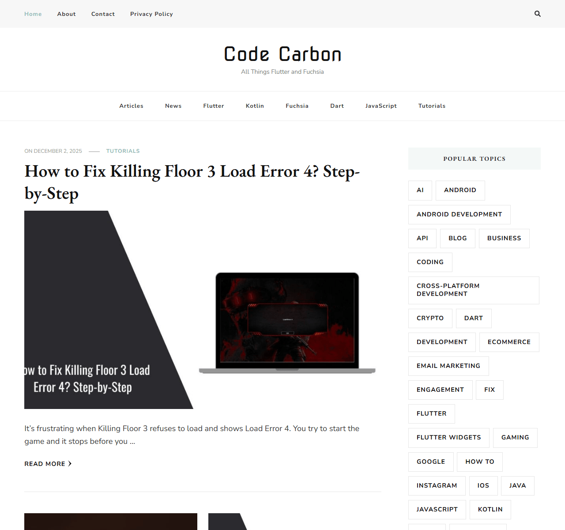Go to the Privacy Policy page
Image resolution: width=565 pixels, height=530 pixels.
151,14
